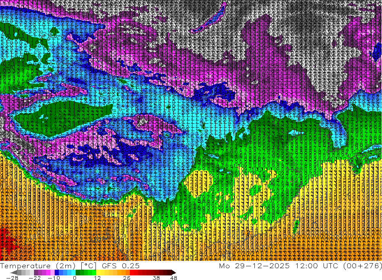This screenshot has width=382, height=280.
Task: Click the '38' legend value
Action: (x=156, y=278)
